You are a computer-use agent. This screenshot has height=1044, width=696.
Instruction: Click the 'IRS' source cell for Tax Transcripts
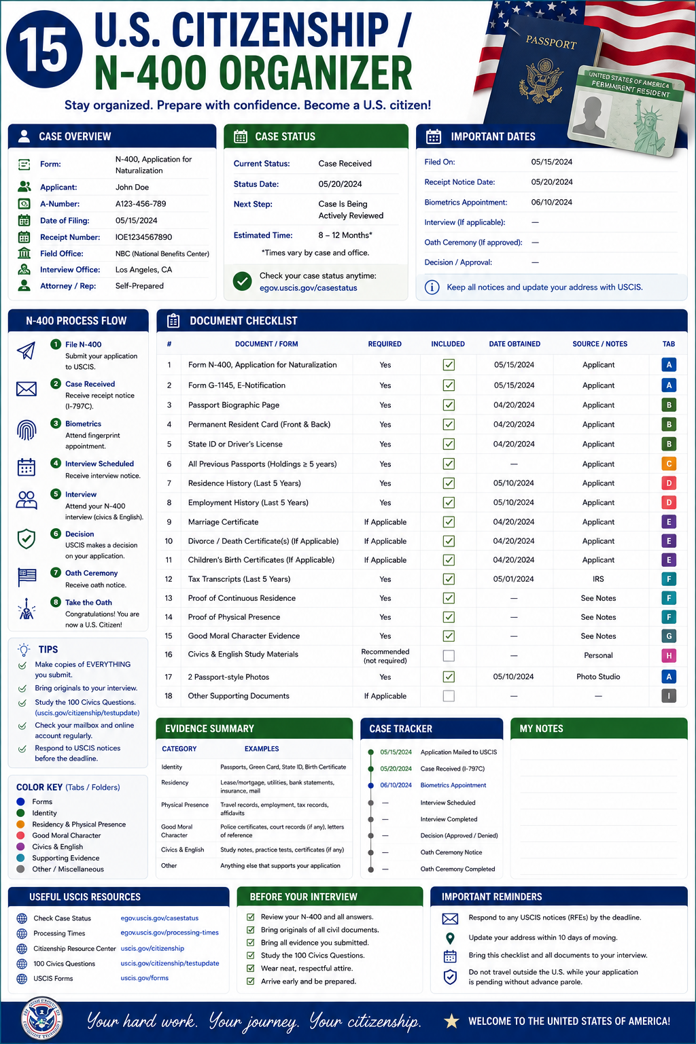click(x=598, y=579)
